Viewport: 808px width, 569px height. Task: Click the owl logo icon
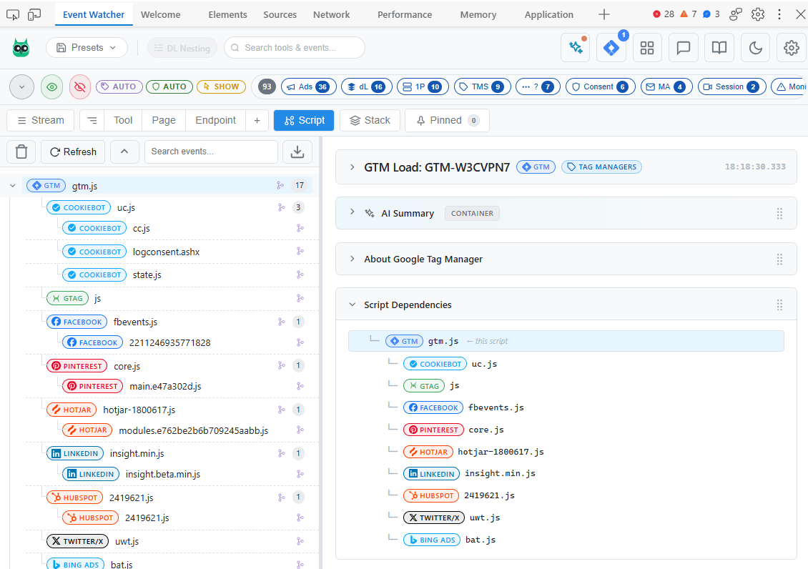click(21, 48)
